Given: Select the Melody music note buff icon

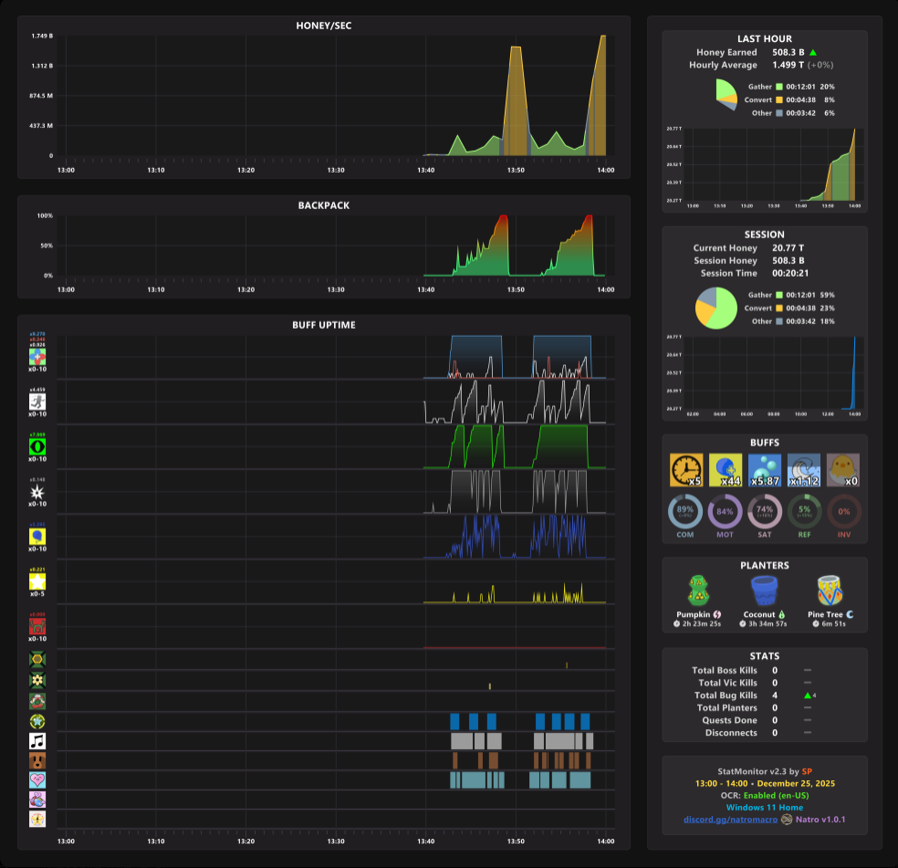Looking at the screenshot, I should tap(37, 741).
